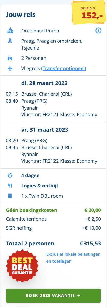Click the yellow prijs p.p. 152 price tag
The height and width of the screenshot is (308, 107).
click(89, 13)
